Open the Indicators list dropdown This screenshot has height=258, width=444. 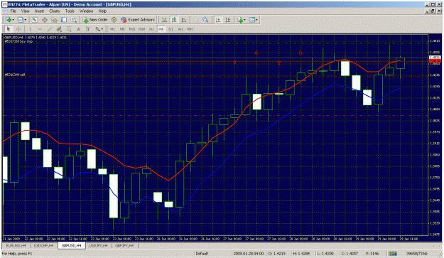242,20
